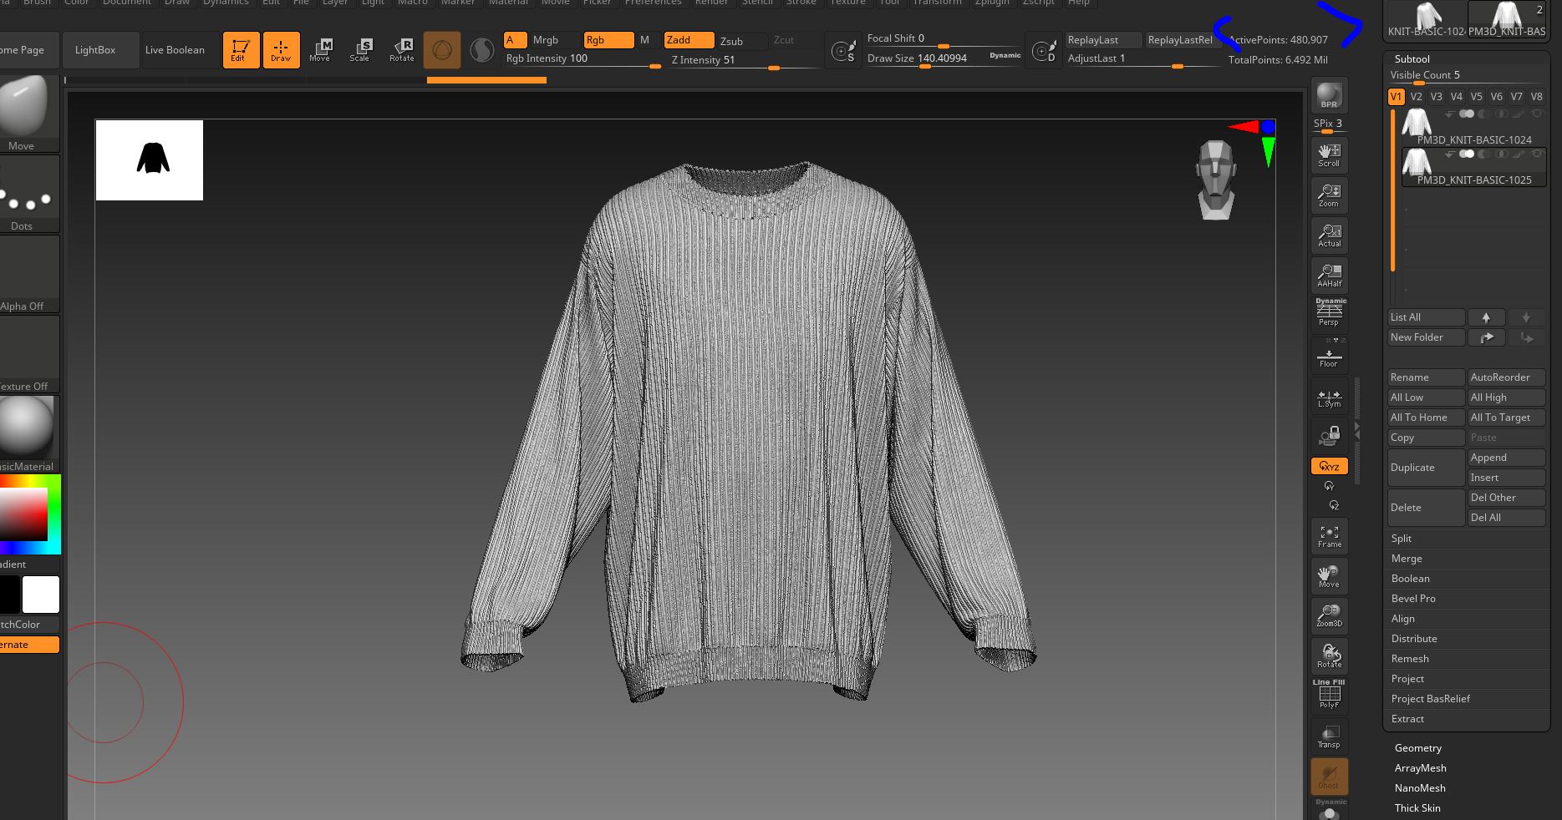Open the BasicMaterial selector
1562x820 pixels.
tap(28, 434)
